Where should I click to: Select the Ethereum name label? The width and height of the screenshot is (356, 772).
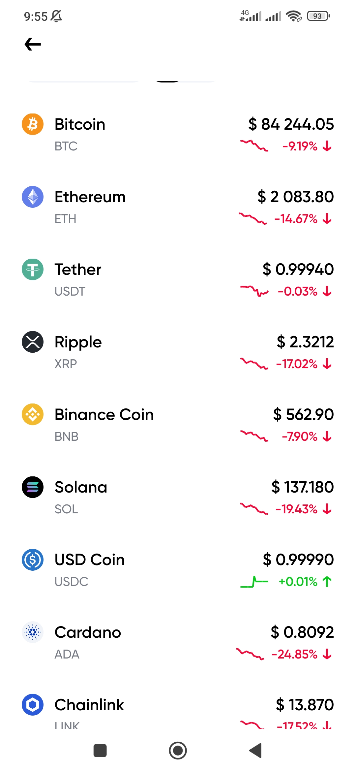(x=90, y=197)
